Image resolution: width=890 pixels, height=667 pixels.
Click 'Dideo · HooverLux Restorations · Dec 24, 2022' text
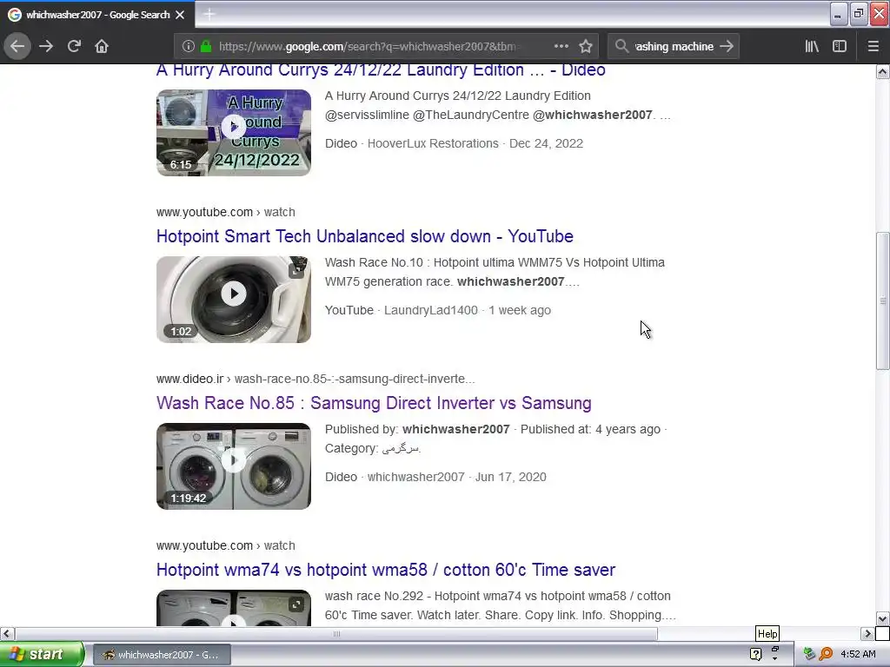pyautogui.click(x=454, y=143)
